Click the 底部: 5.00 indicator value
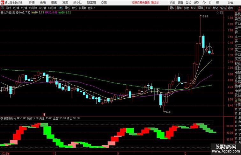Image resolution: width=241 pixels, height=155 pixels. click(x=33, y=118)
